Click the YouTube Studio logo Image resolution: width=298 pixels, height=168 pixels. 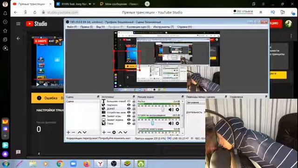(x=36, y=24)
